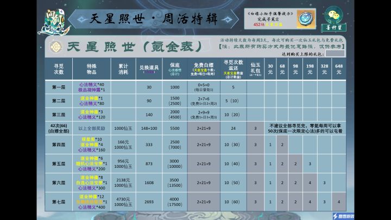This screenshot has height=220, width=391.
Task: Click the left ornament on the title banner
Action: (x=82, y=19)
